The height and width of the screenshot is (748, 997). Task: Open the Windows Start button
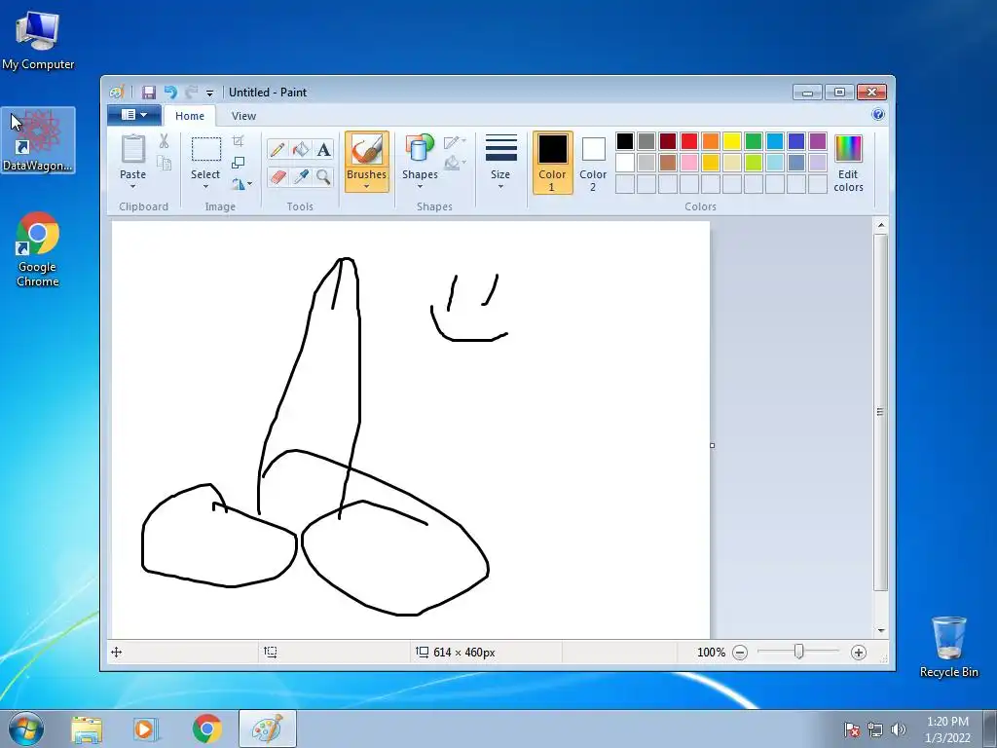(25, 729)
